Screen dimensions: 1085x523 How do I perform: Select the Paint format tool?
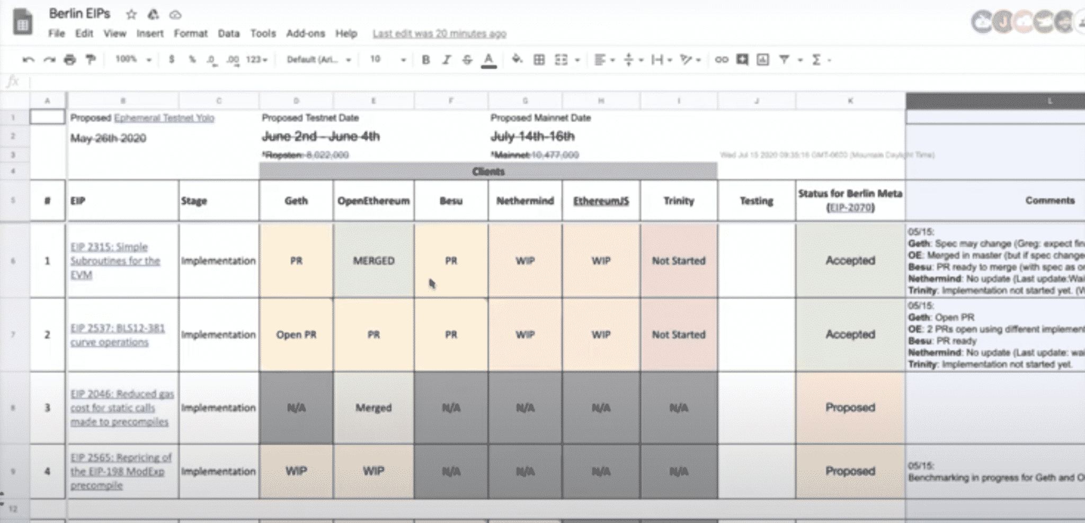tap(91, 59)
